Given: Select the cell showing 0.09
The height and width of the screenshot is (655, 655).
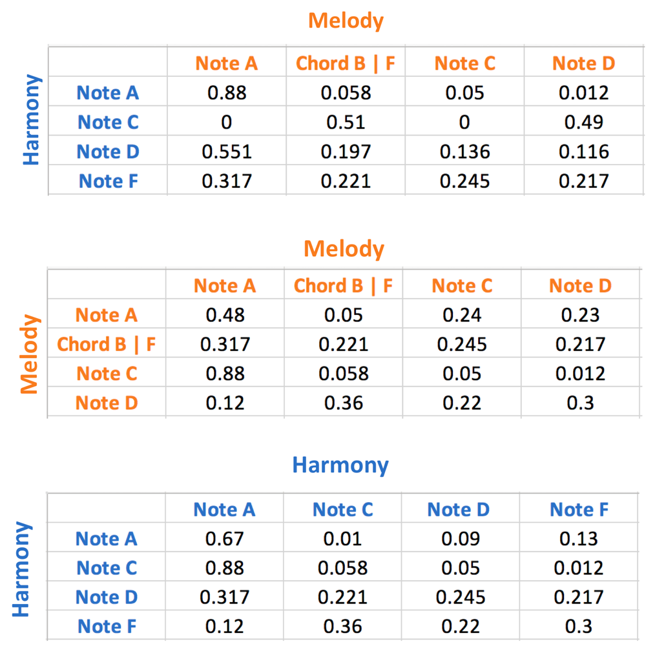Looking at the screenshot, I should [x=461, y=538].
